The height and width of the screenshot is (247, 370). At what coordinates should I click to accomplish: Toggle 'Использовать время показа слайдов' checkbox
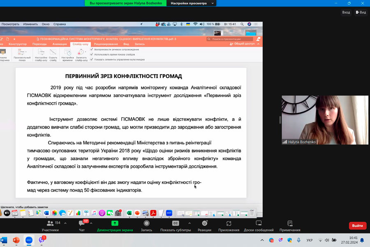(92, 54)
